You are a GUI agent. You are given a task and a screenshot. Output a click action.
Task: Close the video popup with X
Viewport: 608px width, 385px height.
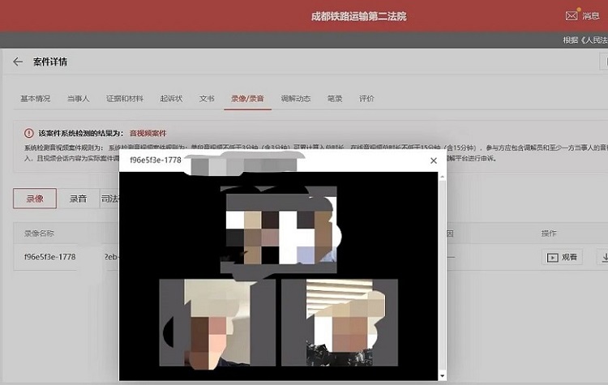click(x=433, y=160)
